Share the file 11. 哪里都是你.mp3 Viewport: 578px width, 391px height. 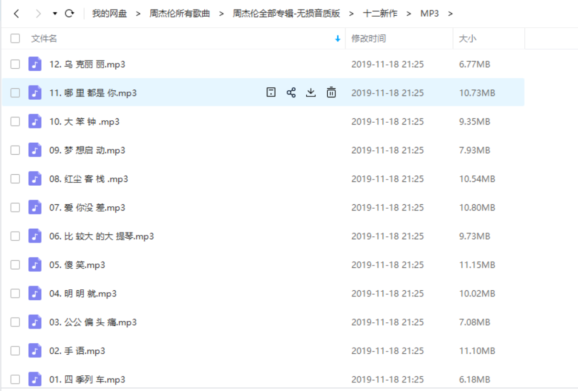click(291, 93)
